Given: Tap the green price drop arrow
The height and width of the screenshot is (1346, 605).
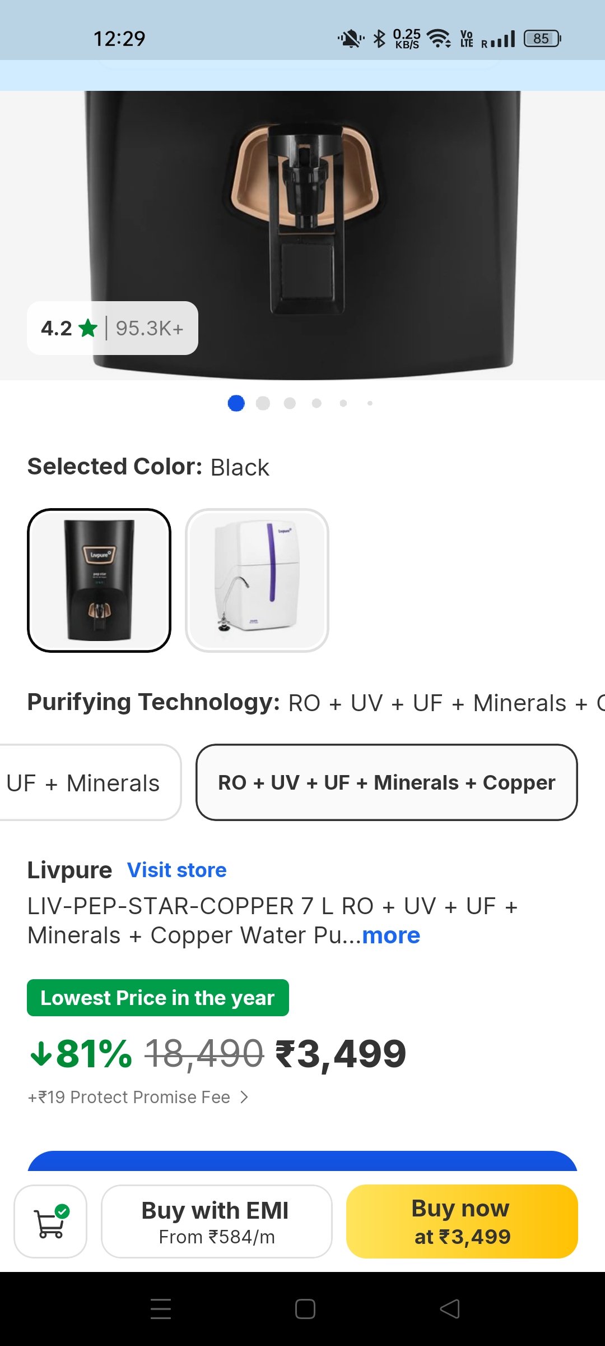Looking at the screenshot, I should 41,1053.
